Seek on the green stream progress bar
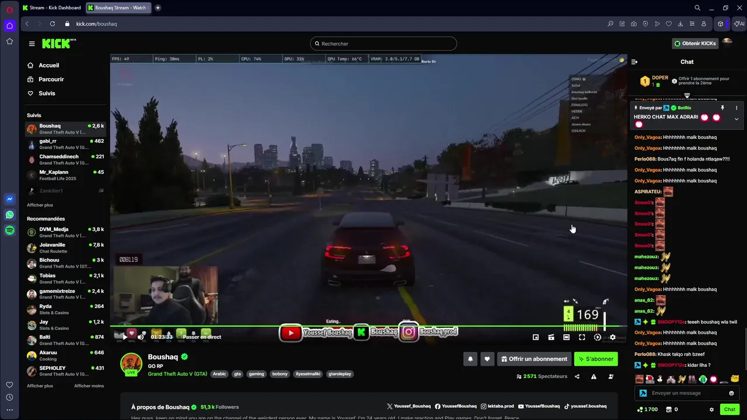The width and height of the screenshot is (747, 420). pyautogui.click(x=369, y=327)
